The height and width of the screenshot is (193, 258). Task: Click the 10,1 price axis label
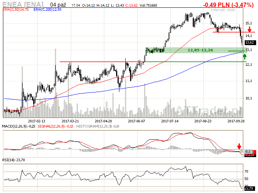249,98
